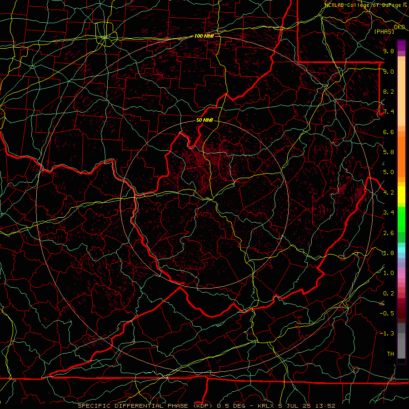
Task: Click the '0.2' legend value
Action: point(389,294)
